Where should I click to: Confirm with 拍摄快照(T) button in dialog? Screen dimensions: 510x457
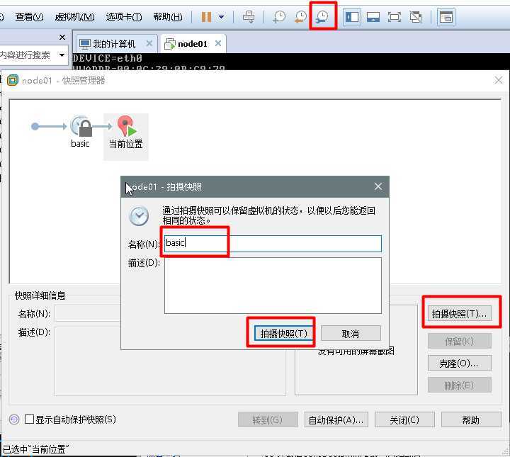[x=283, y=334]
